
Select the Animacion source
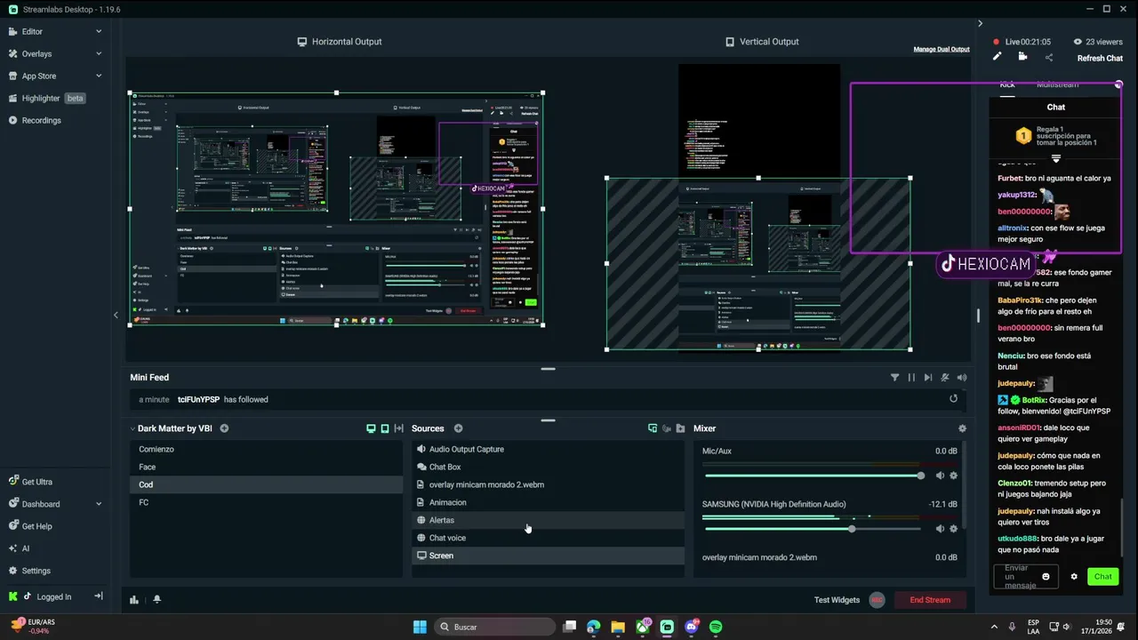pyautogui.click(x=548, y=502)
